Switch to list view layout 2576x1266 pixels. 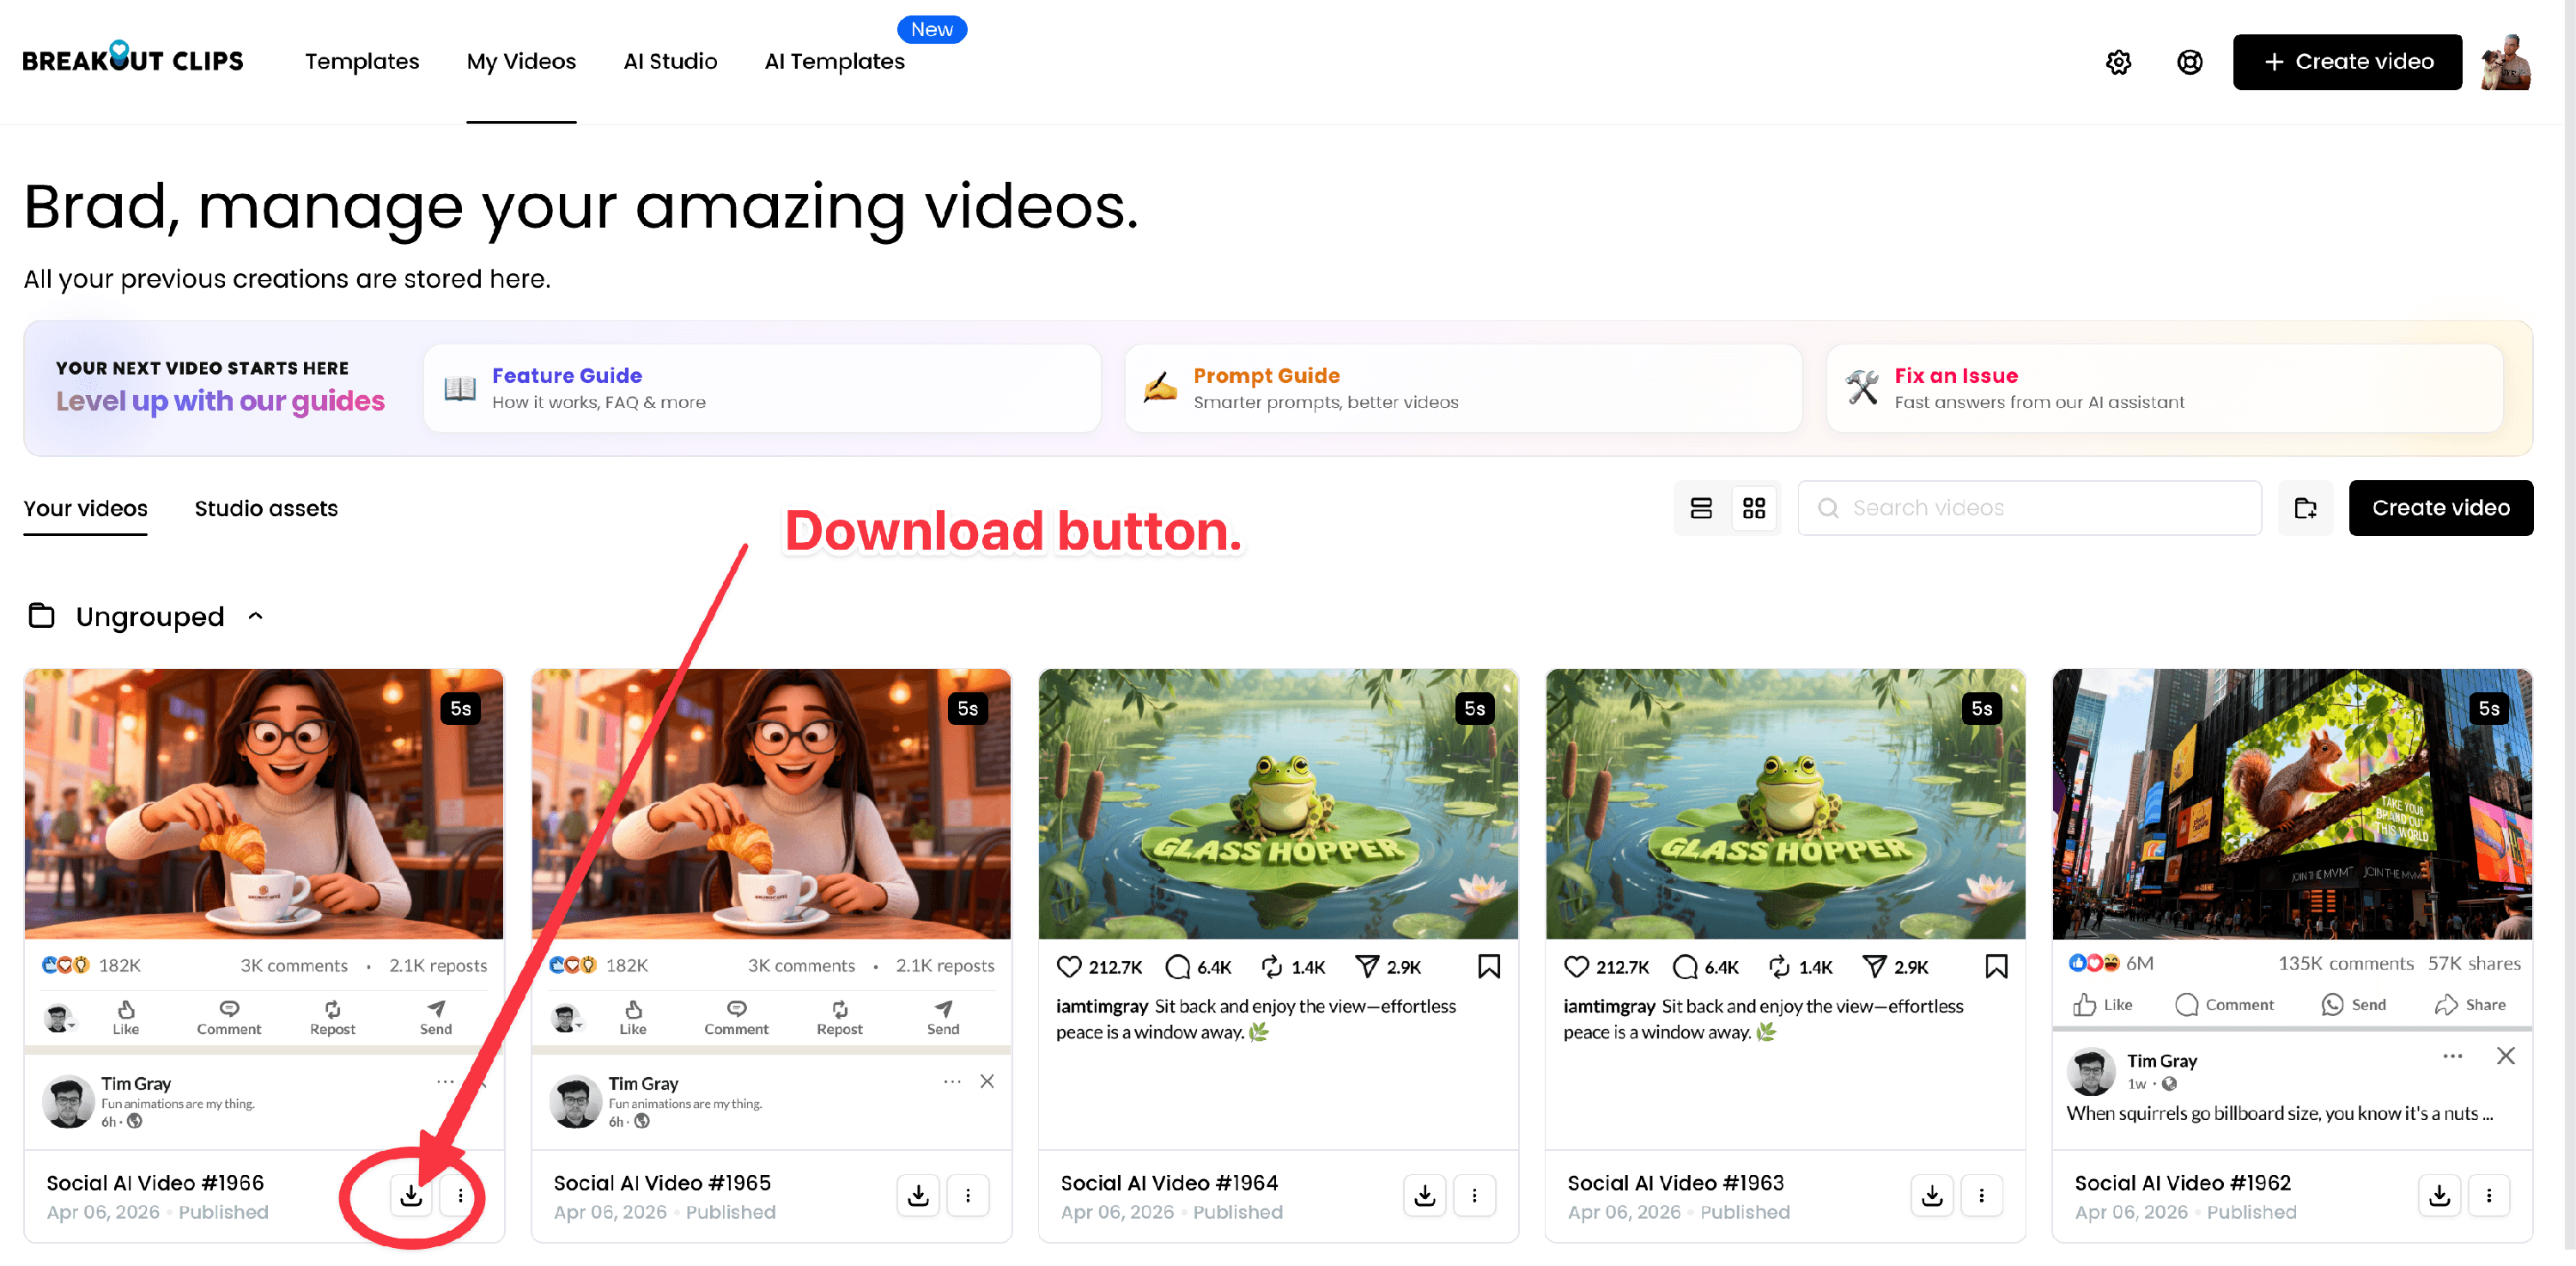click(x=1701, y=508)
